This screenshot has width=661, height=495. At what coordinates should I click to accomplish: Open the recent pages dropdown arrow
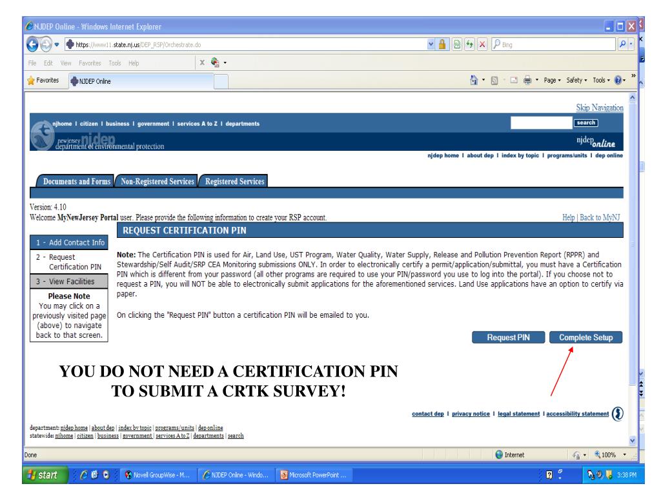point(57,44)
